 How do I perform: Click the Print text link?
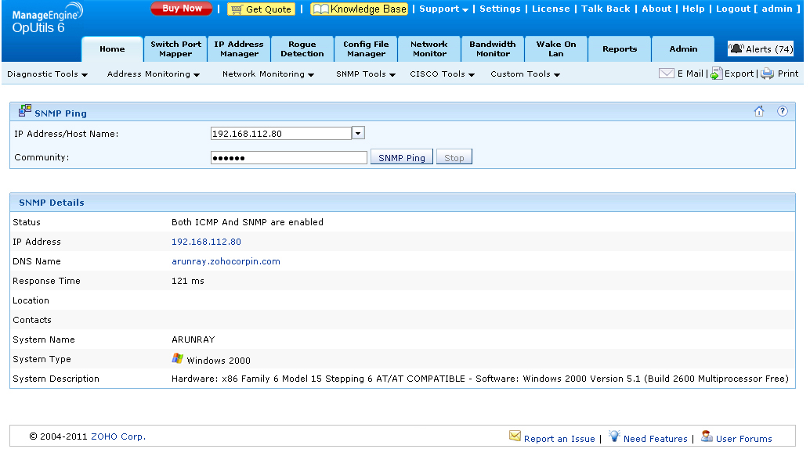(x=788, y=74)
